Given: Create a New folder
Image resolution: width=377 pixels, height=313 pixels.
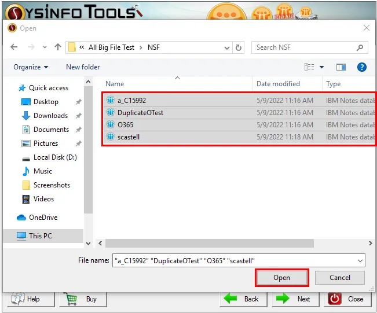Looking at the screenshot, I should tap(83, 67).
